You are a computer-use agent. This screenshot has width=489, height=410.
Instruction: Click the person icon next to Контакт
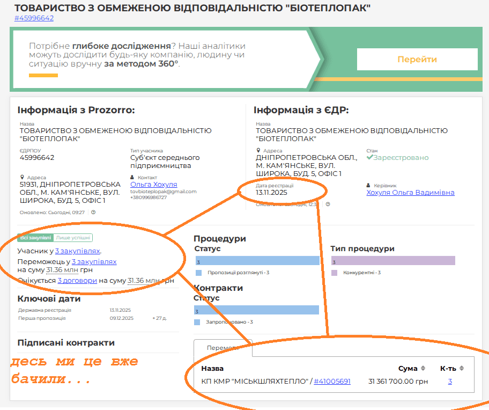(x=132, y=177)
